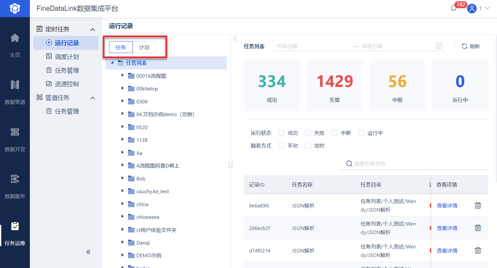Click the cauchy.ke_test folder icon
Image resolution: width=497 pixels, height=268 pixels.
pos(131,191)
